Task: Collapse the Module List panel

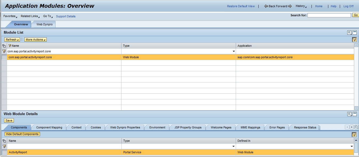Action: (x=355, y=33)
